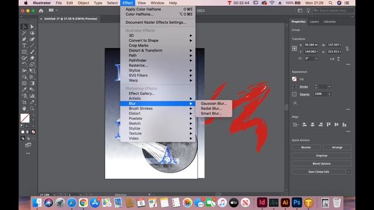Select the Scale tool
Viewport: 374px width, 210px height.
tap(32, 64)
